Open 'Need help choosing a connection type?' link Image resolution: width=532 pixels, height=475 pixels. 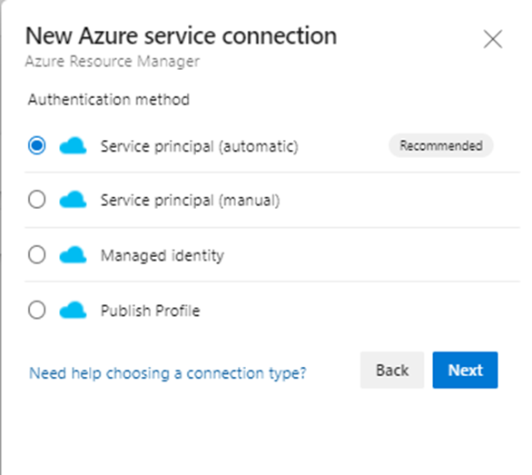click(168, 373)
